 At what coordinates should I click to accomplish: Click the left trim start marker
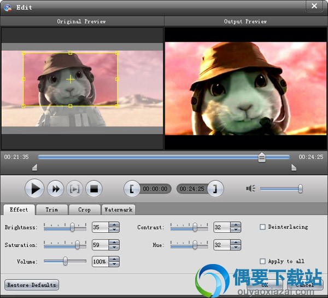35,168
